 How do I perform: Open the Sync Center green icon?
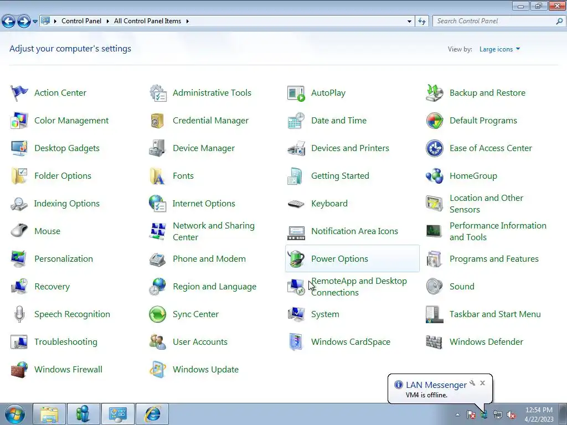(x=158, y=314)
